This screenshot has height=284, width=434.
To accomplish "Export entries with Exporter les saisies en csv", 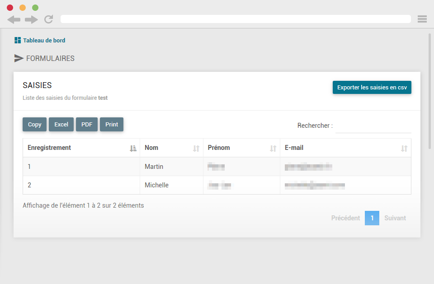I will coord(372,88).
